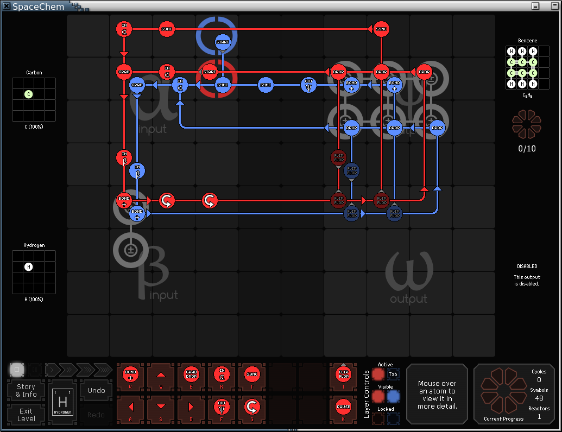This screenshot has height=432, width=562.
Task: Click the Current Progress stats panel
Action: click(514, 393)
